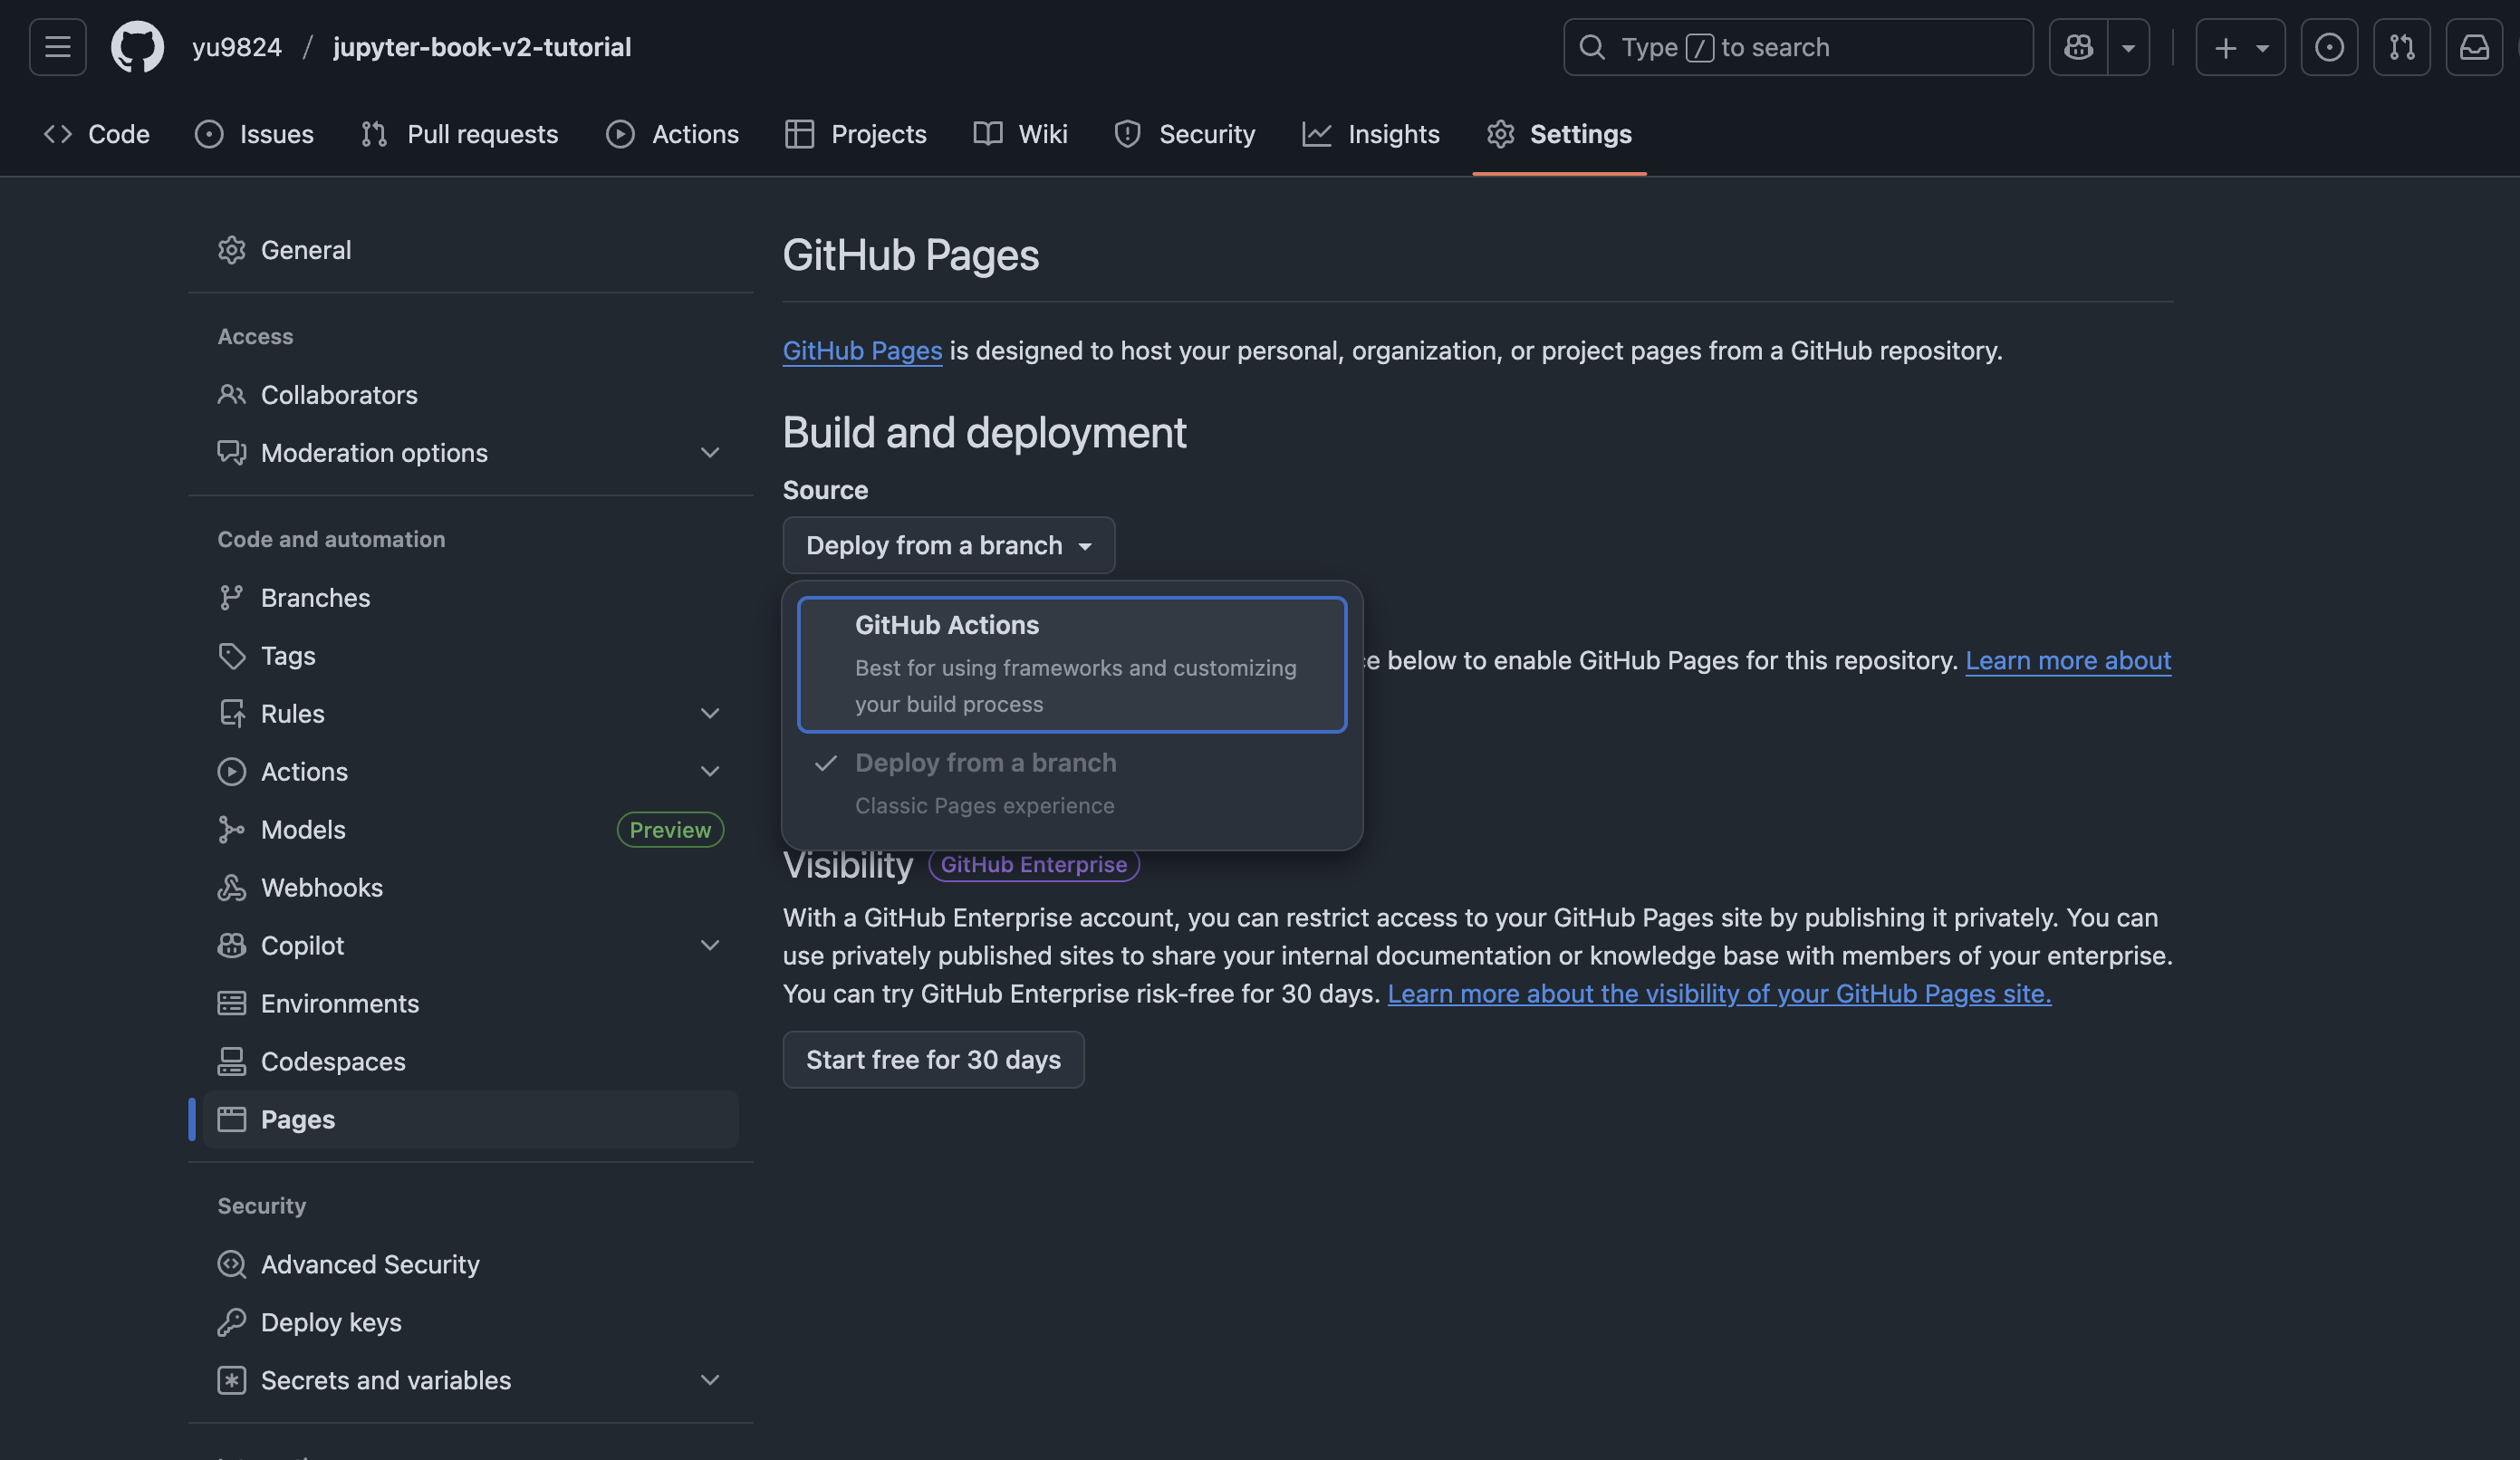Open the GitHub Pages documentation link

click(x=862, y=351)
